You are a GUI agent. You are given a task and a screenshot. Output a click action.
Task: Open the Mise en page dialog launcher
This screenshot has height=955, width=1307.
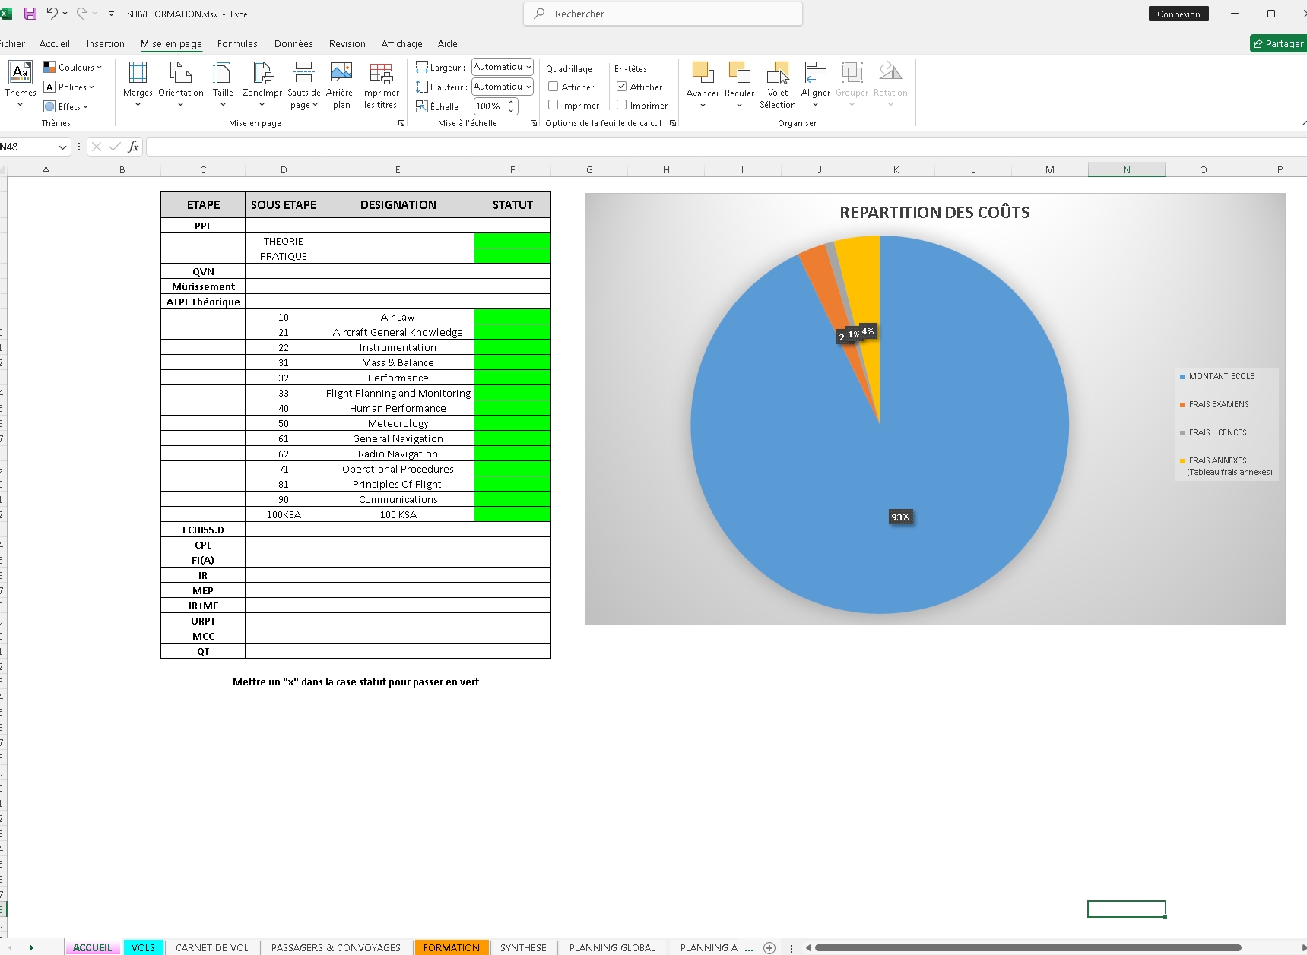(401, 123)
